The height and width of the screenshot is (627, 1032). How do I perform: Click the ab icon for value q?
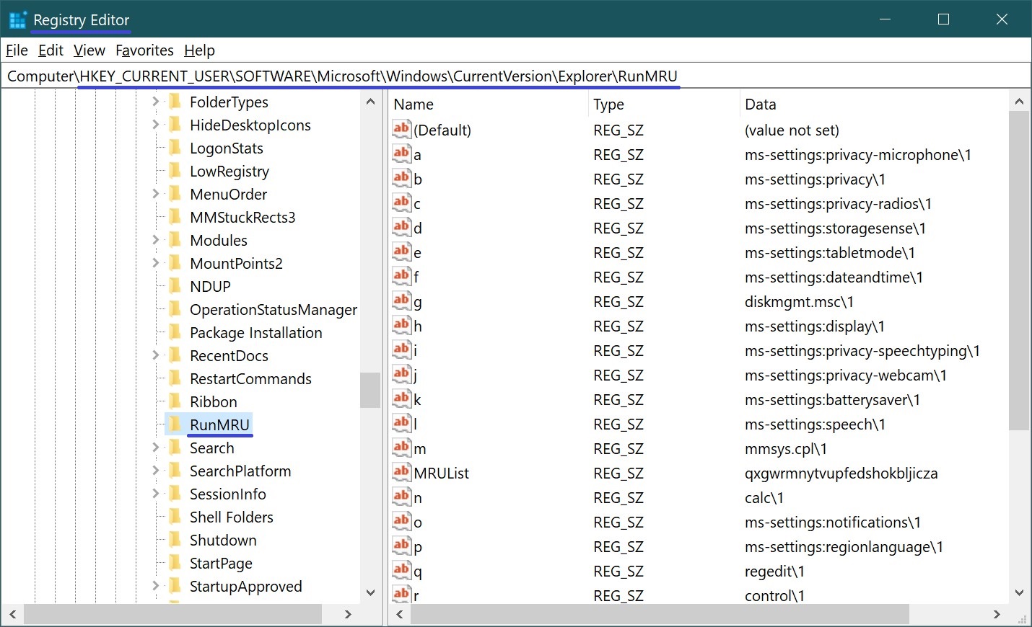pyautogui.click(x=402, y=570)
